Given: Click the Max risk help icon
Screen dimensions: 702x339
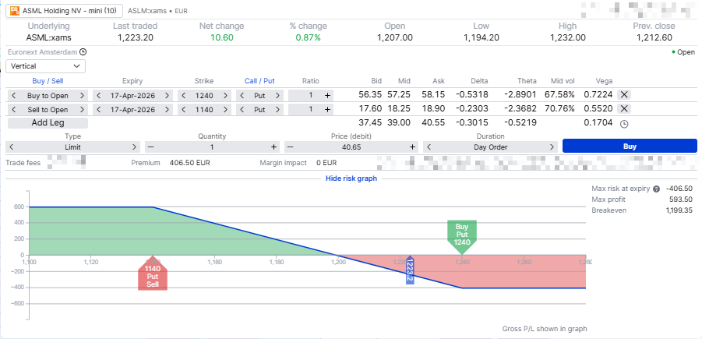Looking at the screenshot, I should coord(656,189).
